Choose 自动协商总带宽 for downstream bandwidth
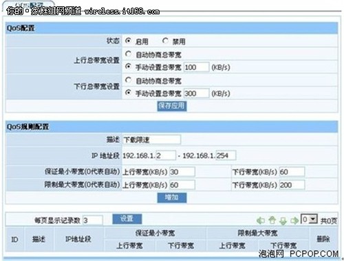Image resolution: width=344 pixels, height=261 pixels. tap(128, 80)
